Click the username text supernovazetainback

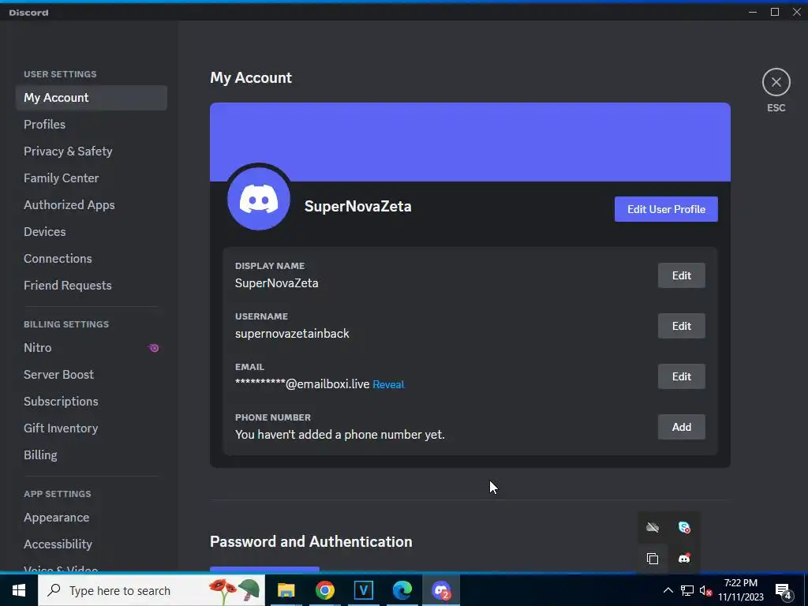point(292,334)
